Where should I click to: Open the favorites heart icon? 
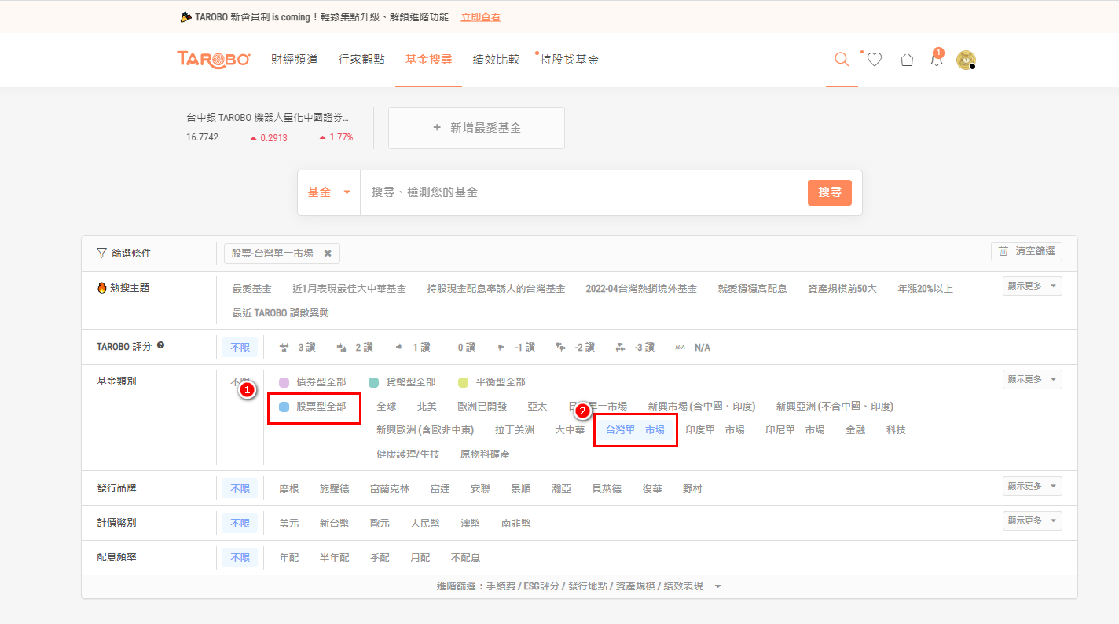[x=874, y=59]
